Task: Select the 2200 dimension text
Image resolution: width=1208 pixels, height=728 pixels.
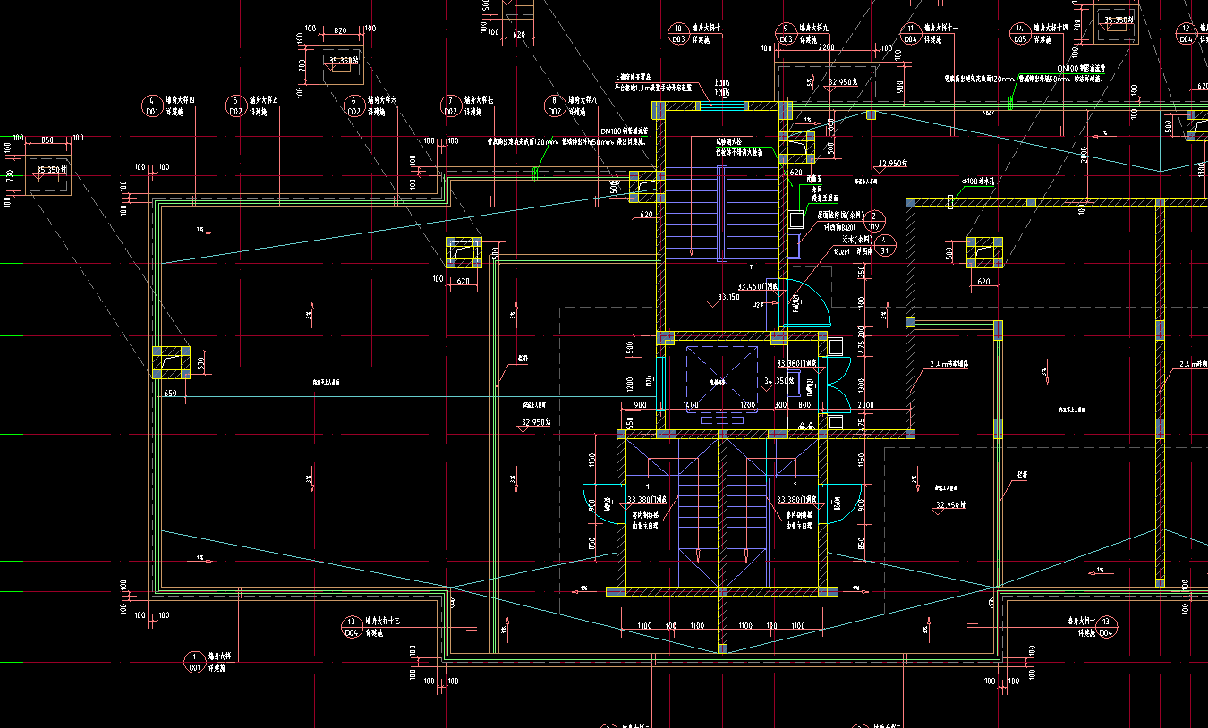Action: [825, 47]
